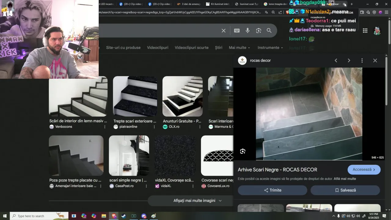Start voice search with the microphone icon
This screenshot has width=391, height=220.
(x=248, y=31)
